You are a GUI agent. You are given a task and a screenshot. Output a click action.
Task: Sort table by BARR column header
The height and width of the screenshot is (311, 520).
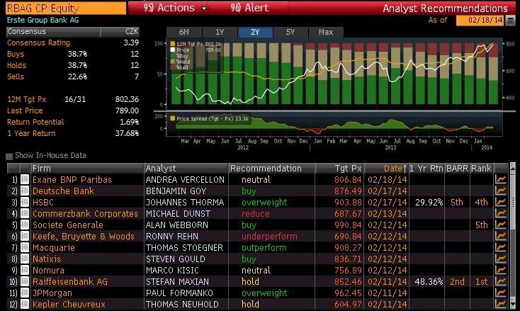tap(458, 169)
